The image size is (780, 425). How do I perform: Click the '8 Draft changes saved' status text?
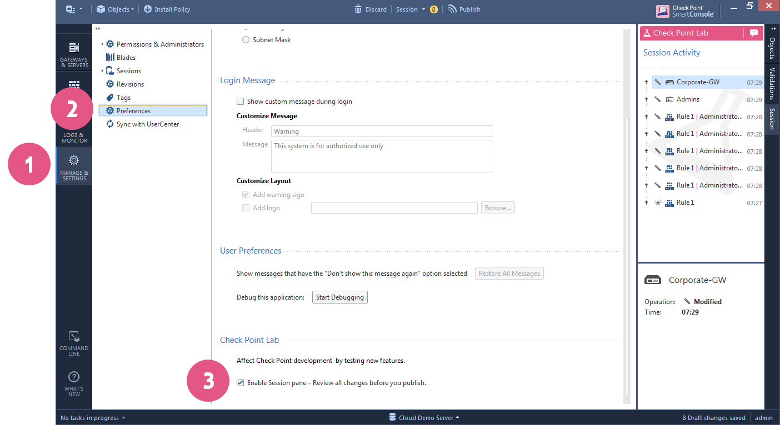(714, 418)
